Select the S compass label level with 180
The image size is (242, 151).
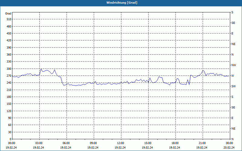tap(232, 97)
